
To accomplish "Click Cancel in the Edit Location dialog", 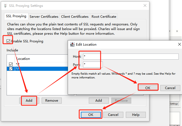I will click(170, 88).
